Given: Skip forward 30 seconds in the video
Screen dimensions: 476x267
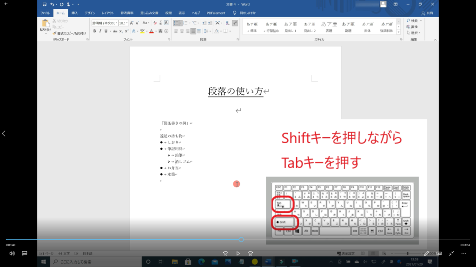Looking at the screenshot, I should pos(250,254).
